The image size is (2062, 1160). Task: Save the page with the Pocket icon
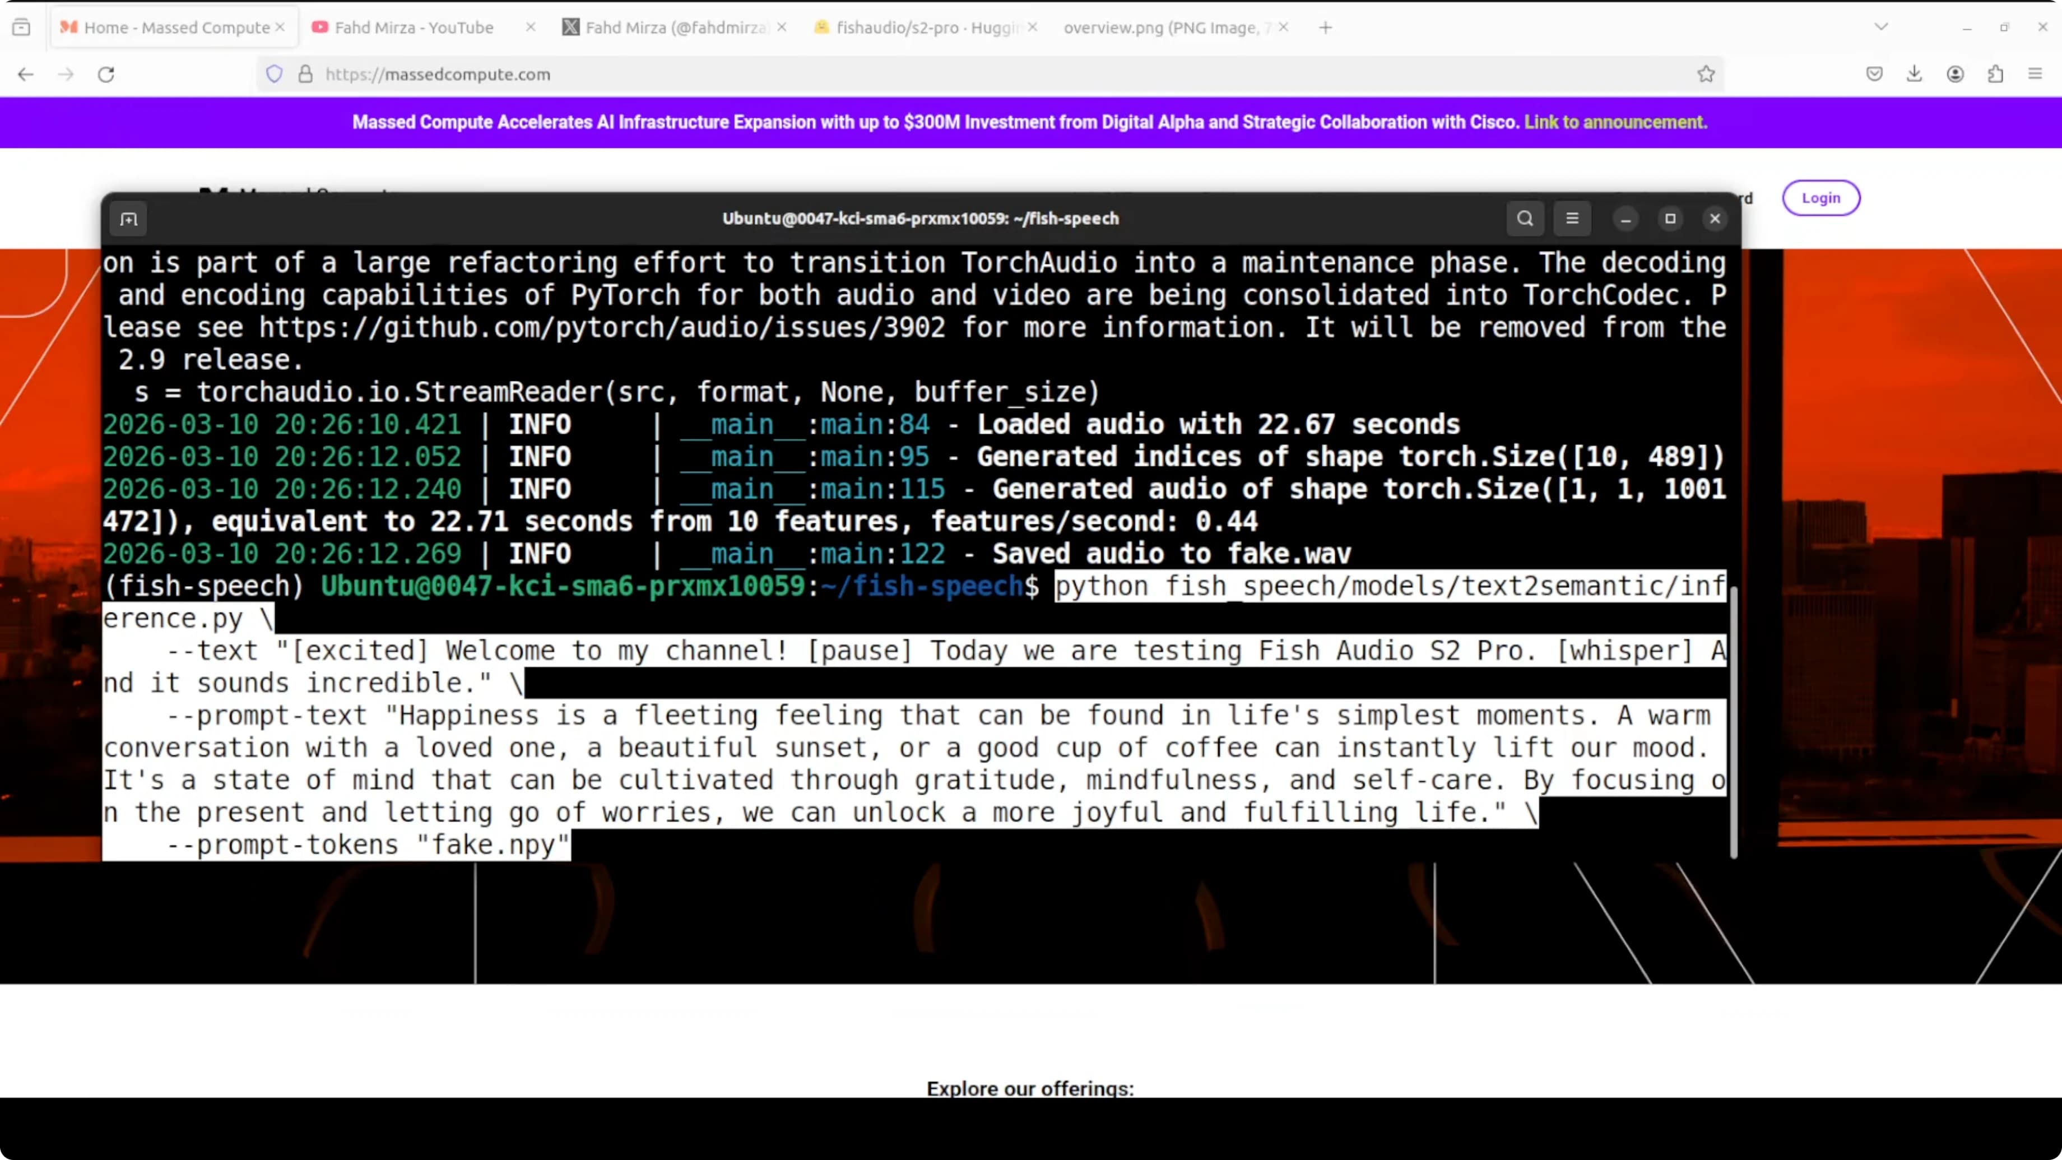[x=1873, y=73]
